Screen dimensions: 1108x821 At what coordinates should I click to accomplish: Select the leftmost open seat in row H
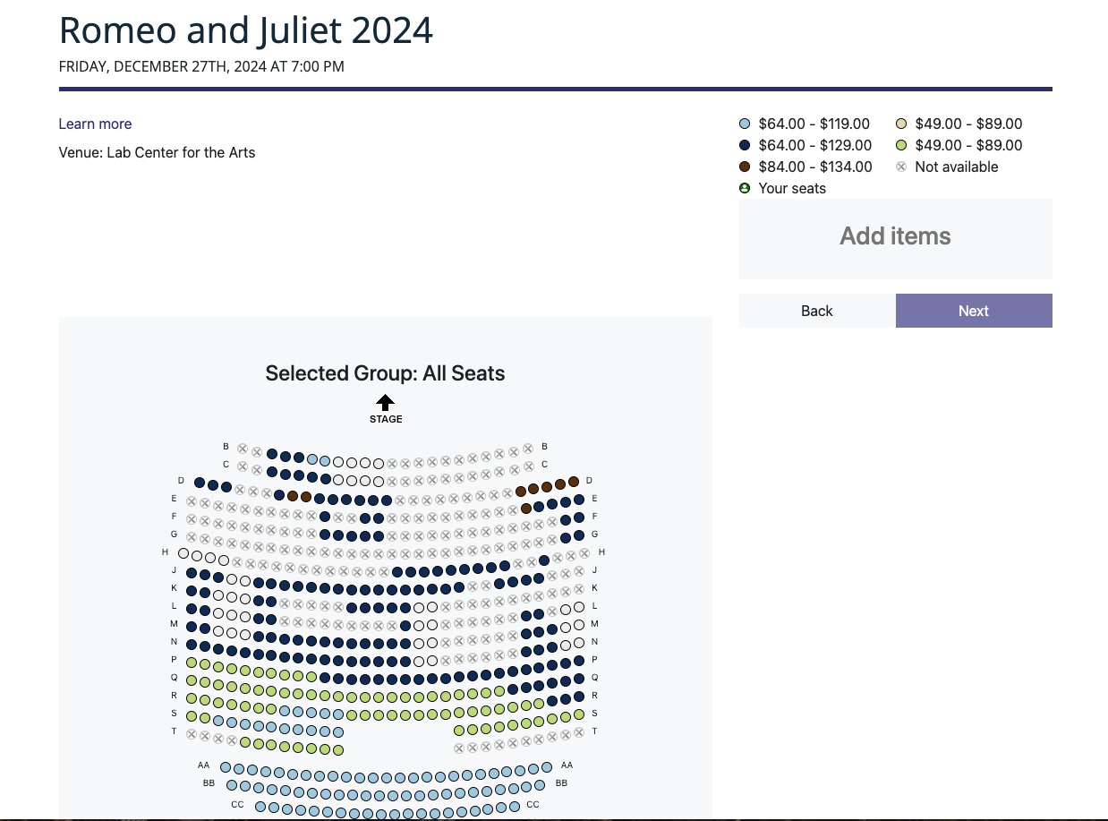(183, 552)
